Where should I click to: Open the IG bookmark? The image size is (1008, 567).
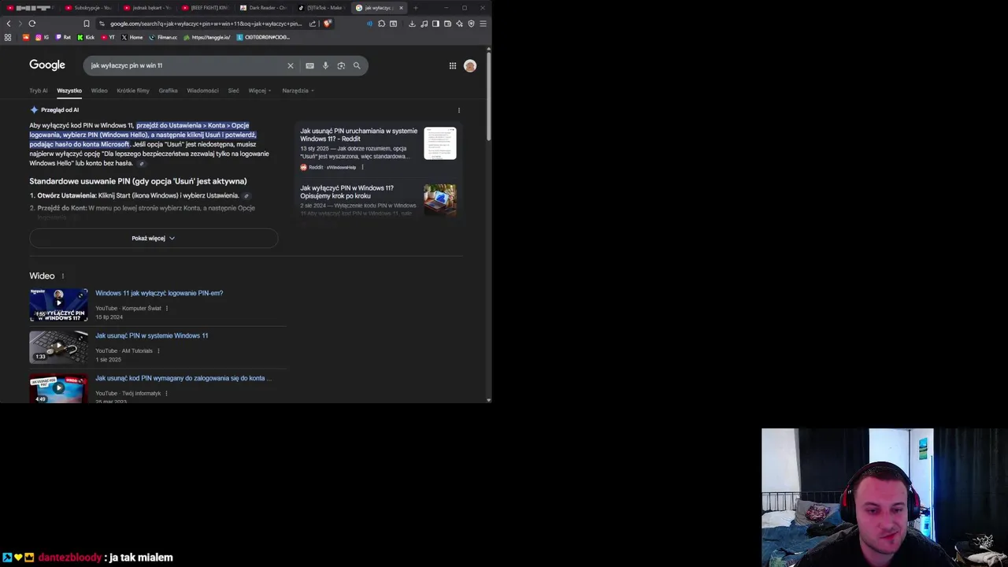pos(42,37)
